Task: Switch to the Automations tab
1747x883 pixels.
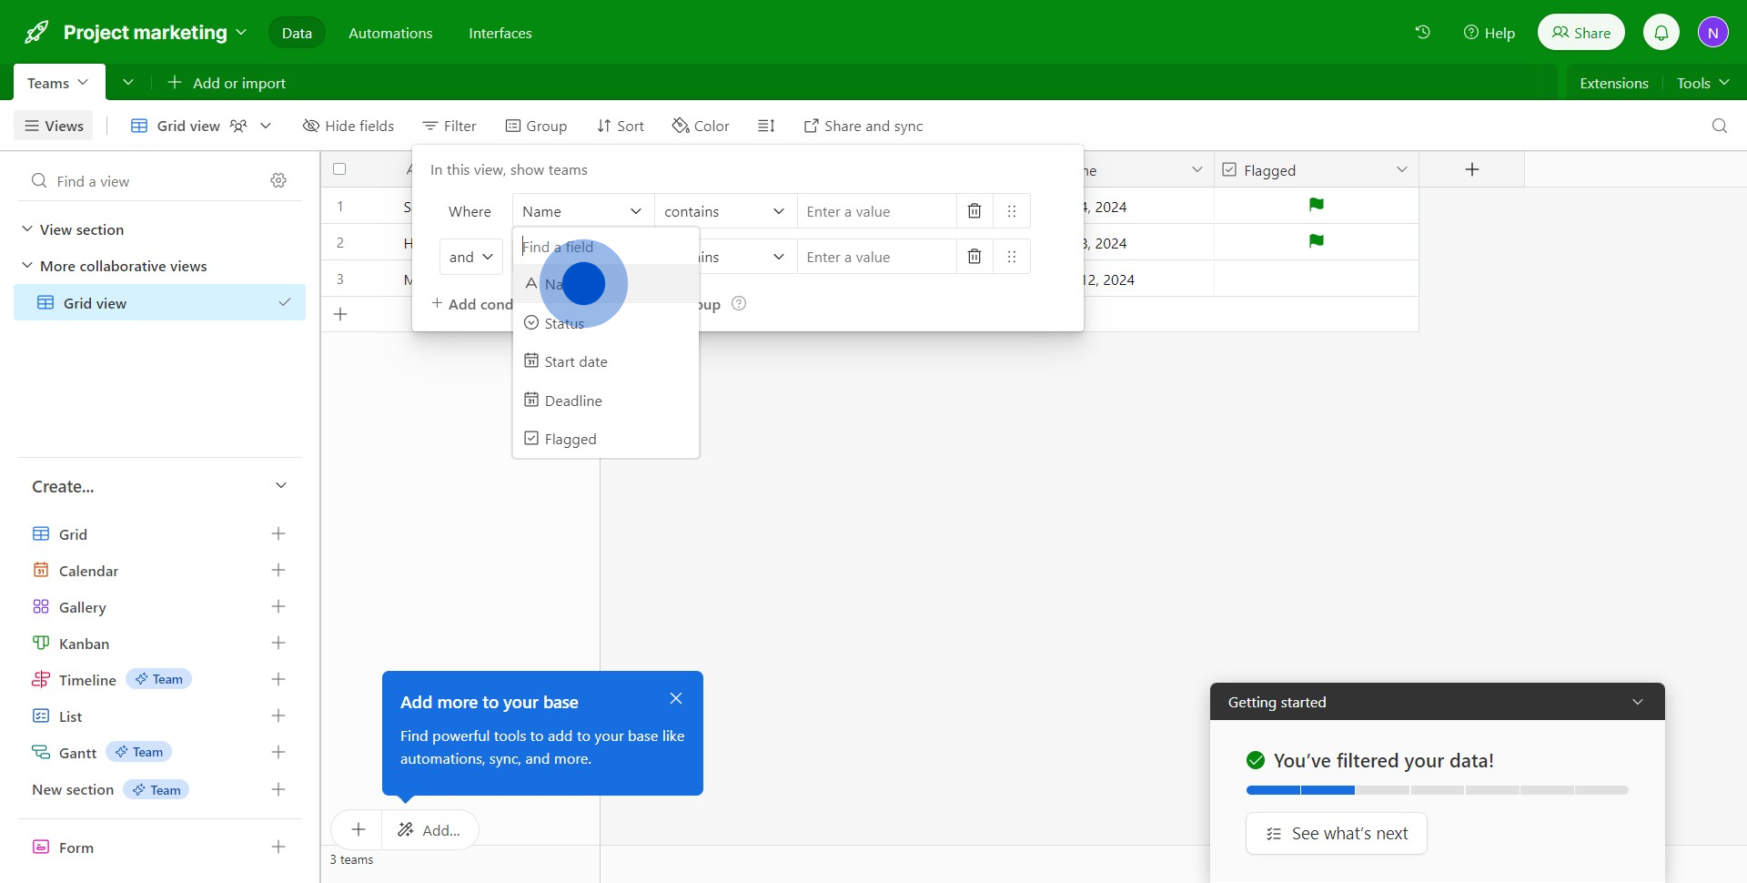Action: click(x=390, y=33)
